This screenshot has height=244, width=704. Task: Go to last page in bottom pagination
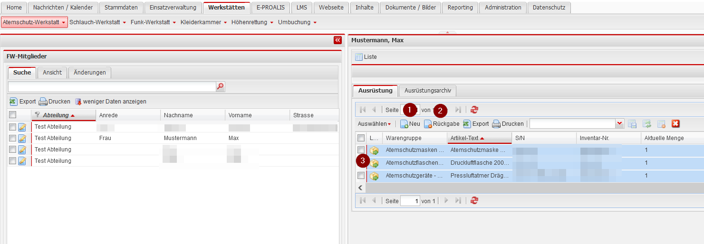pyautogui.click(x=458, y=201)
